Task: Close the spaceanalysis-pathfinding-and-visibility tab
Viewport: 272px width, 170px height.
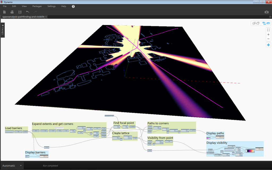Action: pos(46,17)
